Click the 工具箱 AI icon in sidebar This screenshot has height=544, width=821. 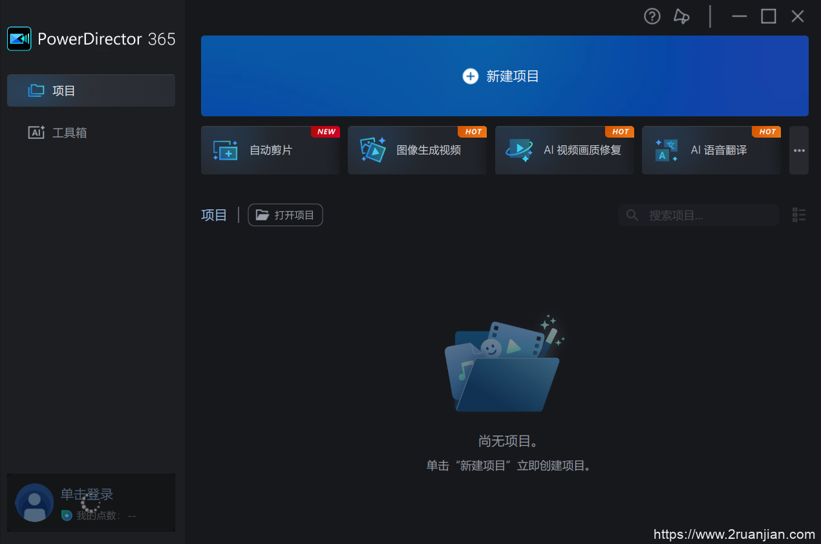point(36,132)
